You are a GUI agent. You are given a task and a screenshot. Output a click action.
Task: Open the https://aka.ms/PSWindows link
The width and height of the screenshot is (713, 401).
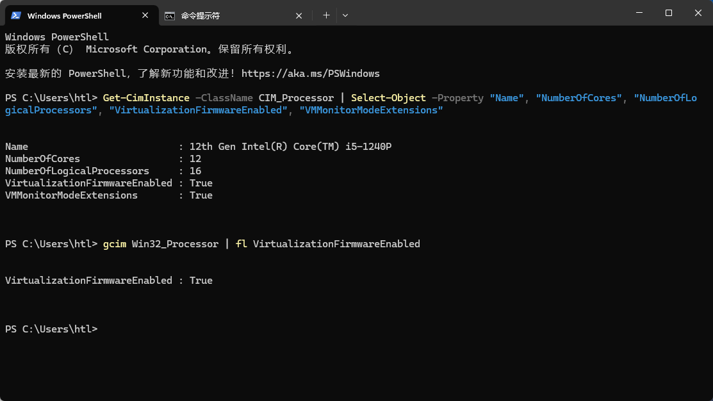tap(311, 73)
